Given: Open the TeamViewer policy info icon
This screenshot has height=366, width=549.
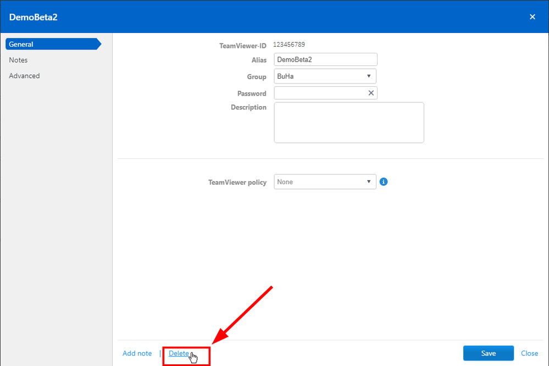Looking at the screenshot, I should 384,182.
